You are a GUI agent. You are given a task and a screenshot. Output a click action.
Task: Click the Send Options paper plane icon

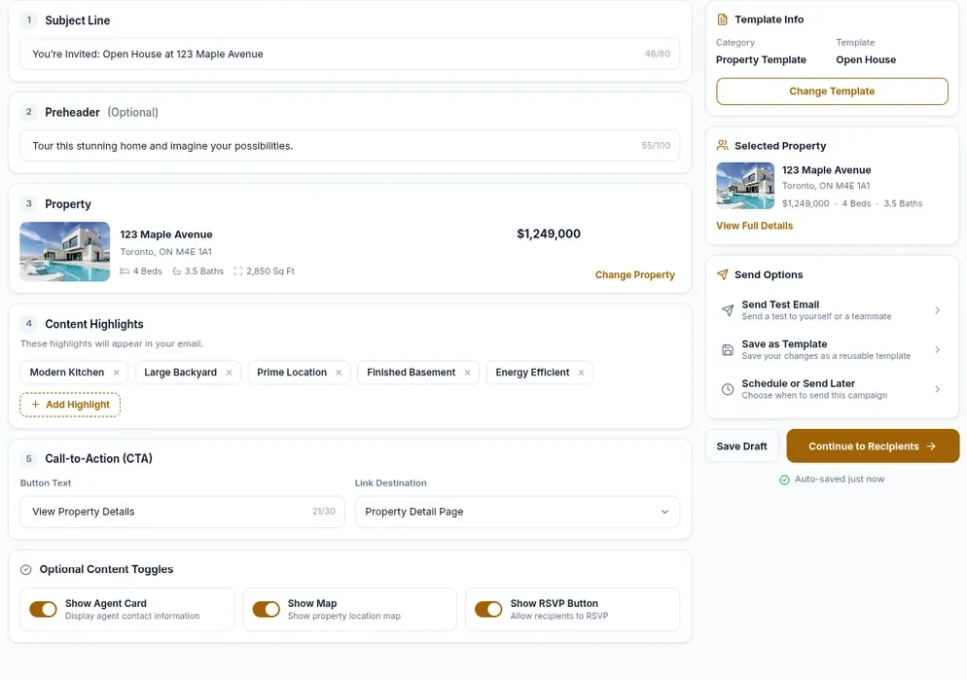[x=722, y=274]
